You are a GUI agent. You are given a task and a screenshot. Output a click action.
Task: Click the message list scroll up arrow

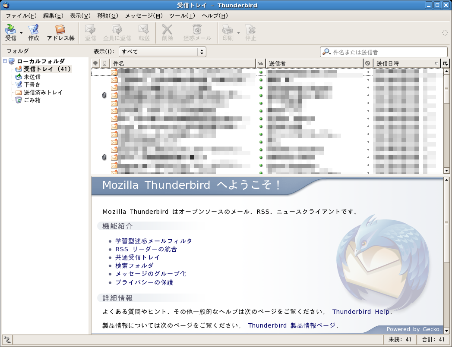446,71
